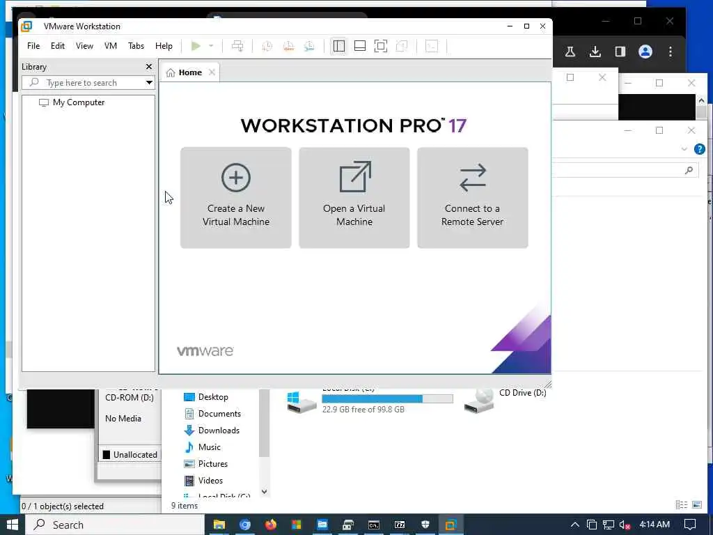Image resolution: width=713 pixels, height=535 pixels.
Task: Open the power options dropdown arrow next to play
Action: click(x=211, y=46)
